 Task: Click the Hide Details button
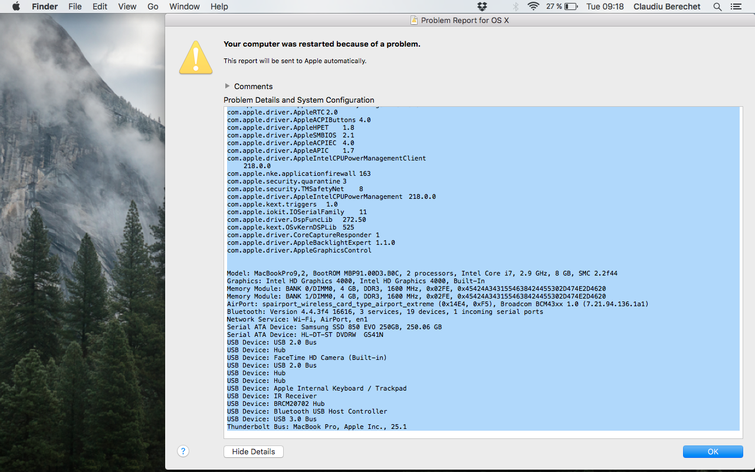point(254,451)
